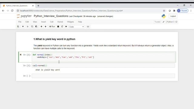Open the File menu
This screenshot has width=194, height=109.
pyautogui.click(x=20, y=22)
